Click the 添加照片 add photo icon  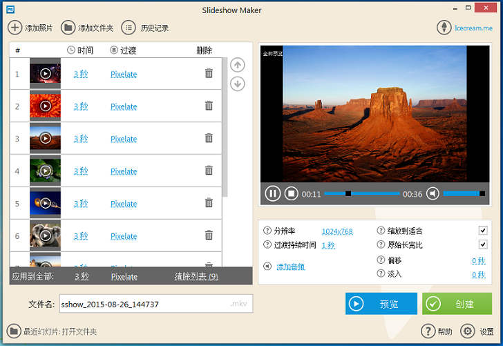(15, 28)
